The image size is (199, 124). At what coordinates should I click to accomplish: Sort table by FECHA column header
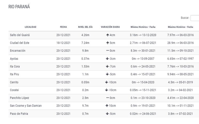pyautogui.click(x=63, y=27)
